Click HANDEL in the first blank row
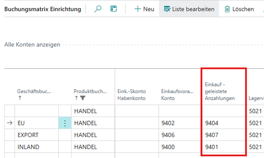264x158 pixels. coord(86,111)
